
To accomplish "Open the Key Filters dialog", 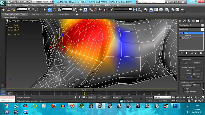I will point(164,101).
